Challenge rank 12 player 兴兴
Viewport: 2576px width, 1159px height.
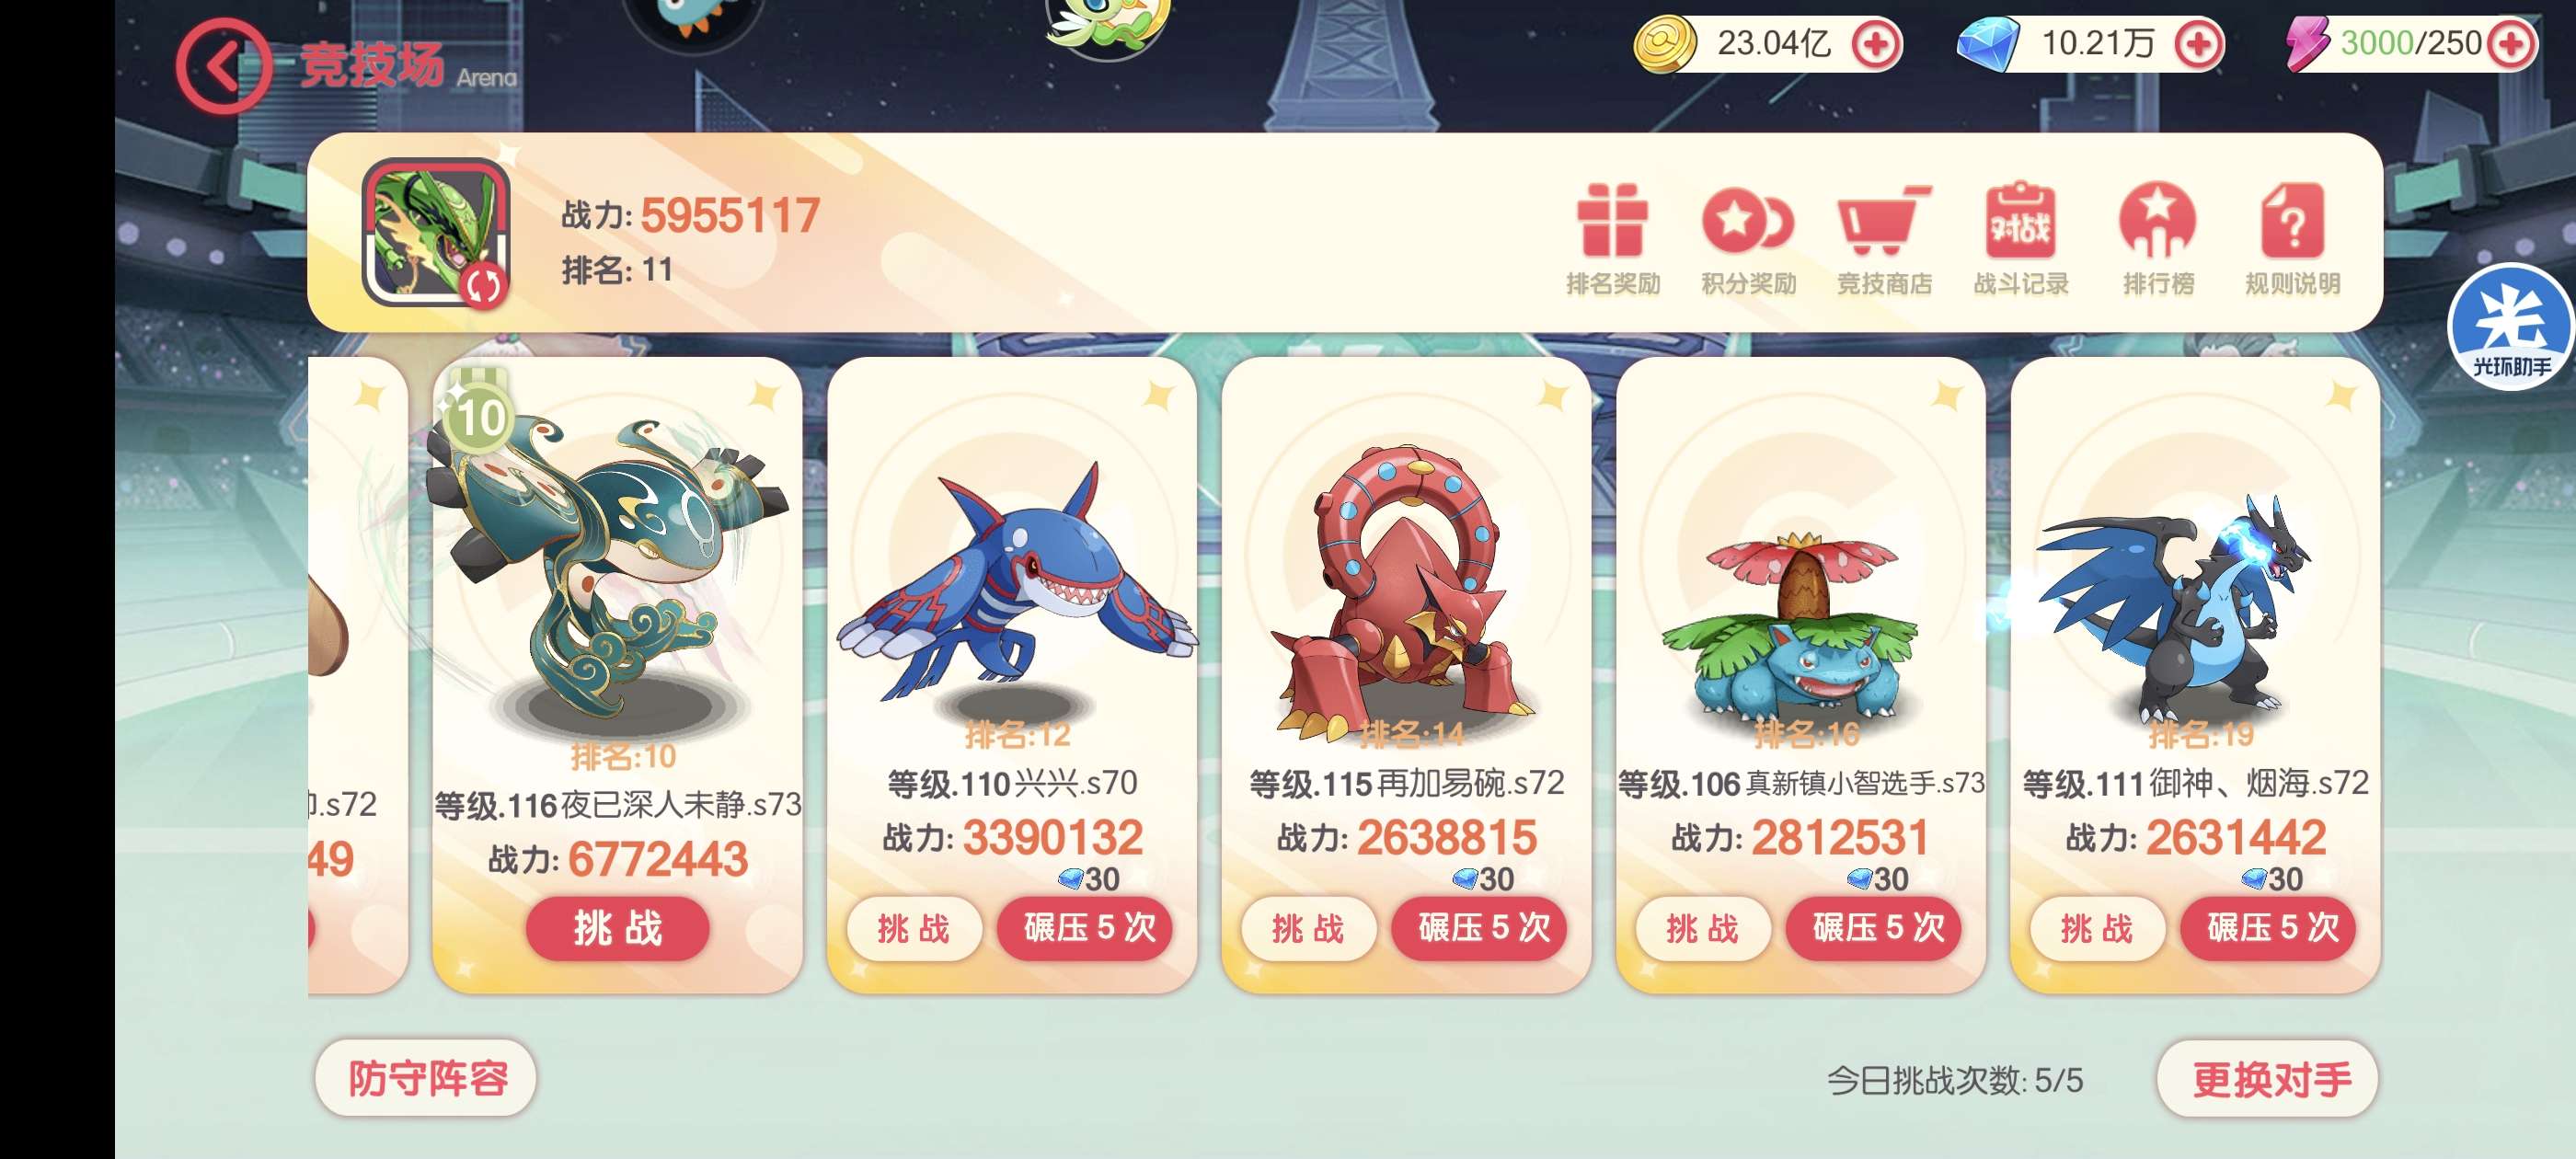[x=914, y=929]
